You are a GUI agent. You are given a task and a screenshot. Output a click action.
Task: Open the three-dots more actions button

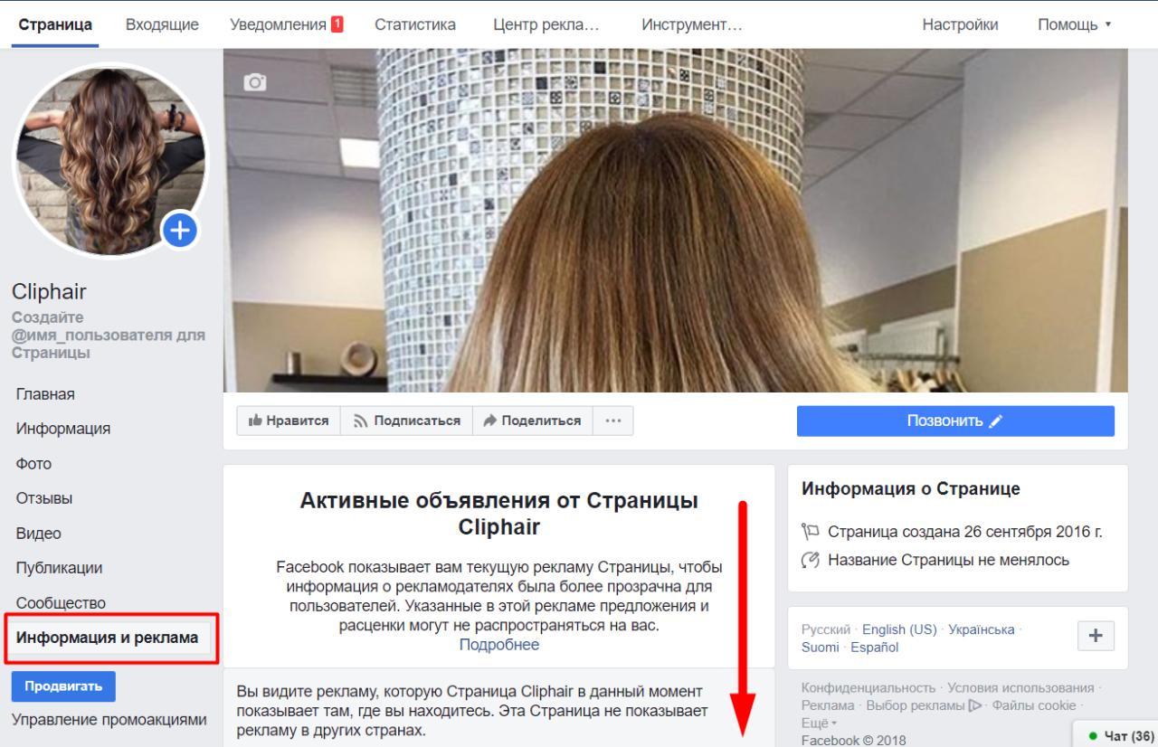pyautogui.click(x=613, y=421)
